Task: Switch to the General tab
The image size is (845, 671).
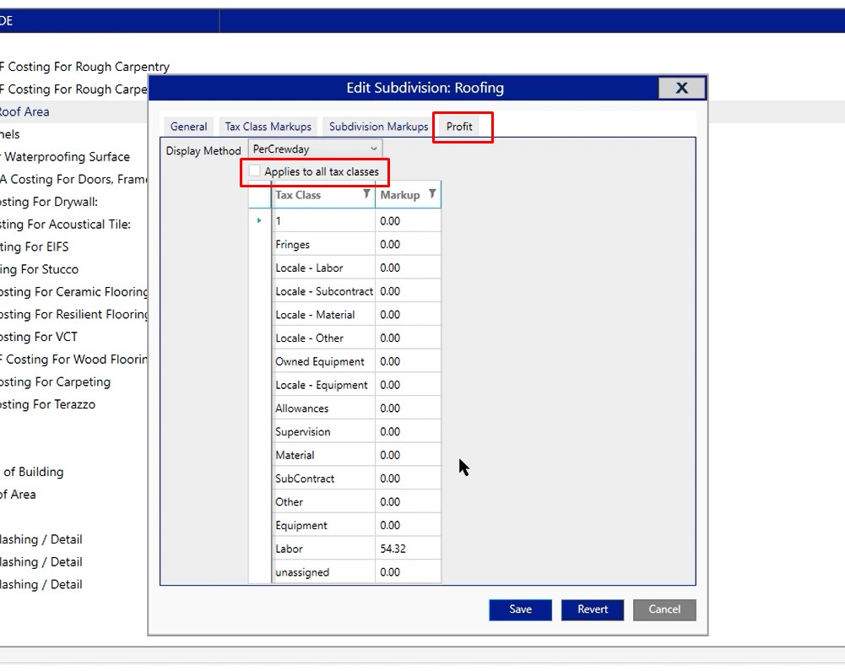Action: [188, 127]
